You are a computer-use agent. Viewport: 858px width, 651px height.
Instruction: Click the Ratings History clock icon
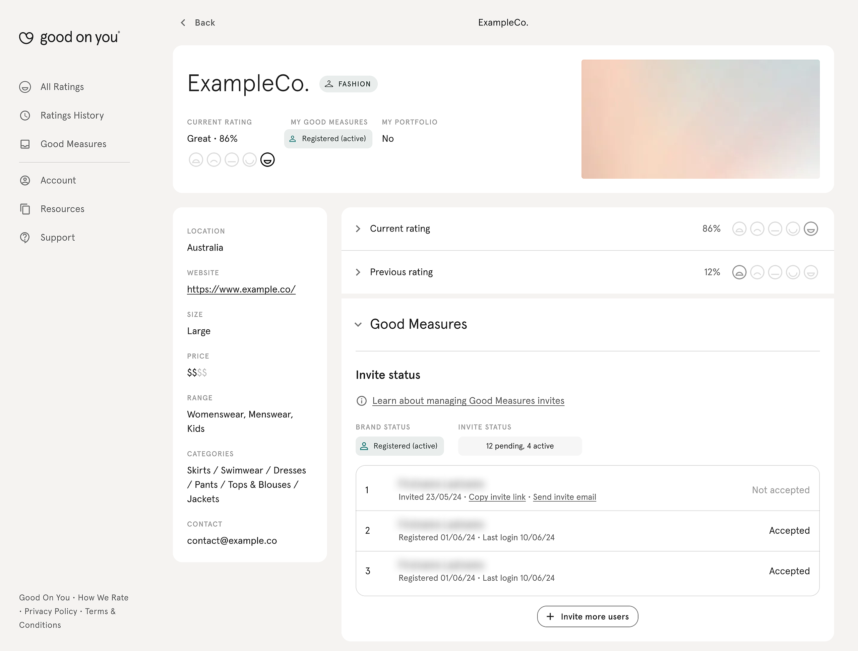25,116
